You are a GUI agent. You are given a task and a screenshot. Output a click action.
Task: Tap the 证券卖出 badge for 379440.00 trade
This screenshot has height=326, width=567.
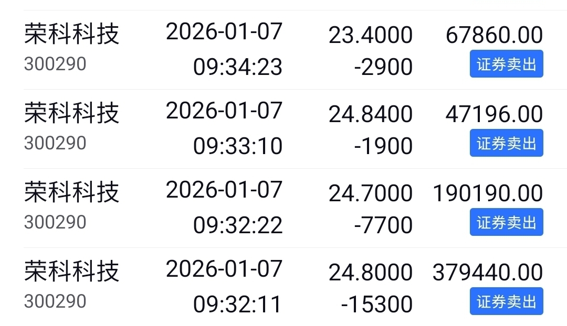tap(506, 301)
